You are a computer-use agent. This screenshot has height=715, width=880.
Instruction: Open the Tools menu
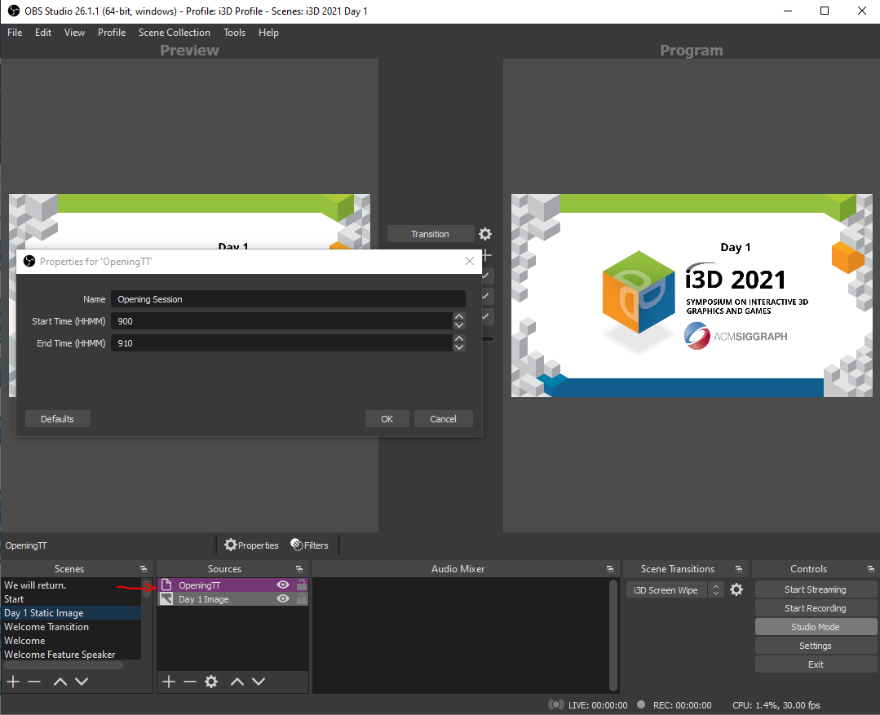pos(234,33)
